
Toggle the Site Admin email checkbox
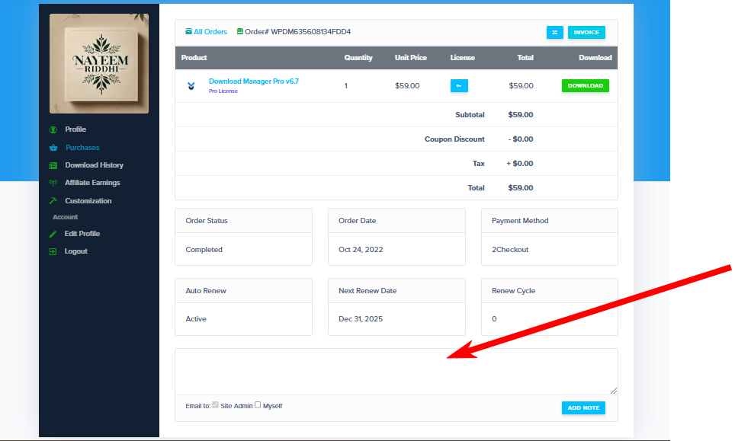pos(216,405)
